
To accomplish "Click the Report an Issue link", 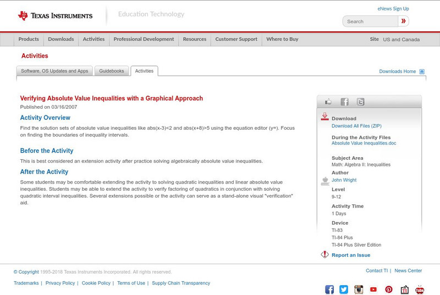I will [351, 255].
